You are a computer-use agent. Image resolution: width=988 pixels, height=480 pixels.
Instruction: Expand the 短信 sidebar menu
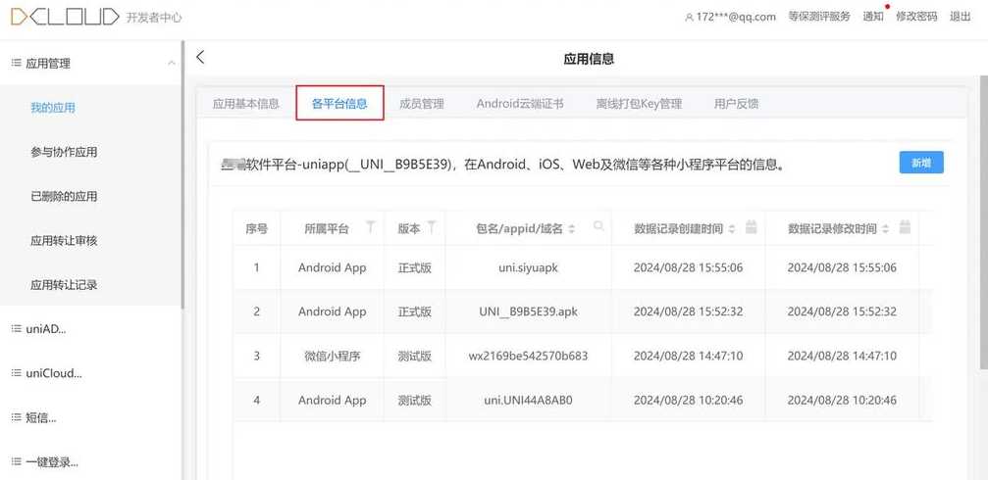point(90,417)
